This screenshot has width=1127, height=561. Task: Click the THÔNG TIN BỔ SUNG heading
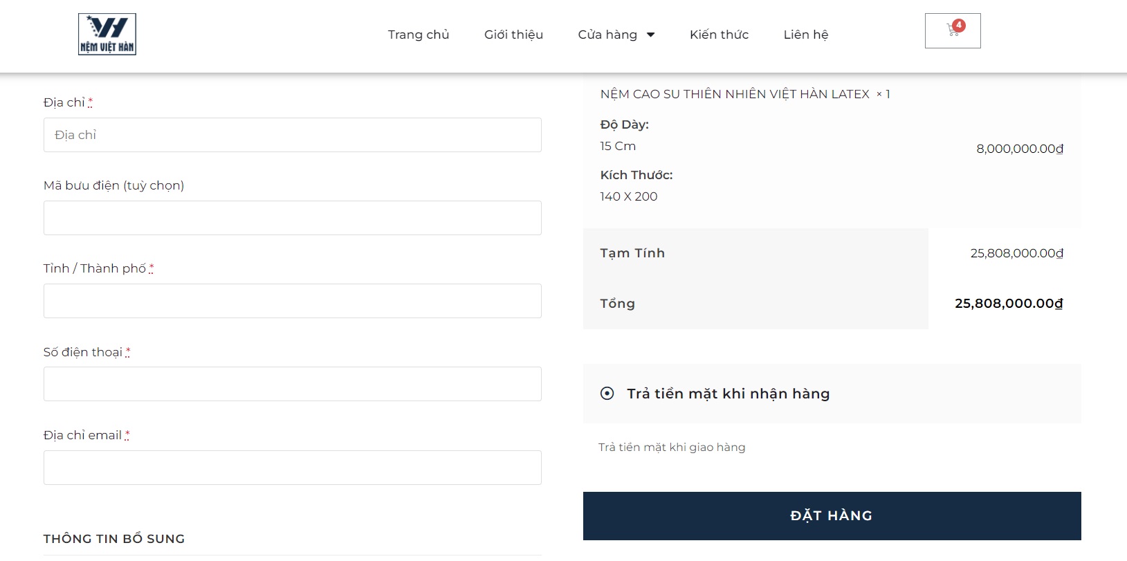(x=114, y=539)
